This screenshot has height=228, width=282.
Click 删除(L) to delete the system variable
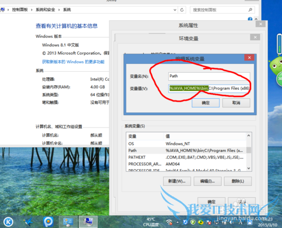coord(238,181)
